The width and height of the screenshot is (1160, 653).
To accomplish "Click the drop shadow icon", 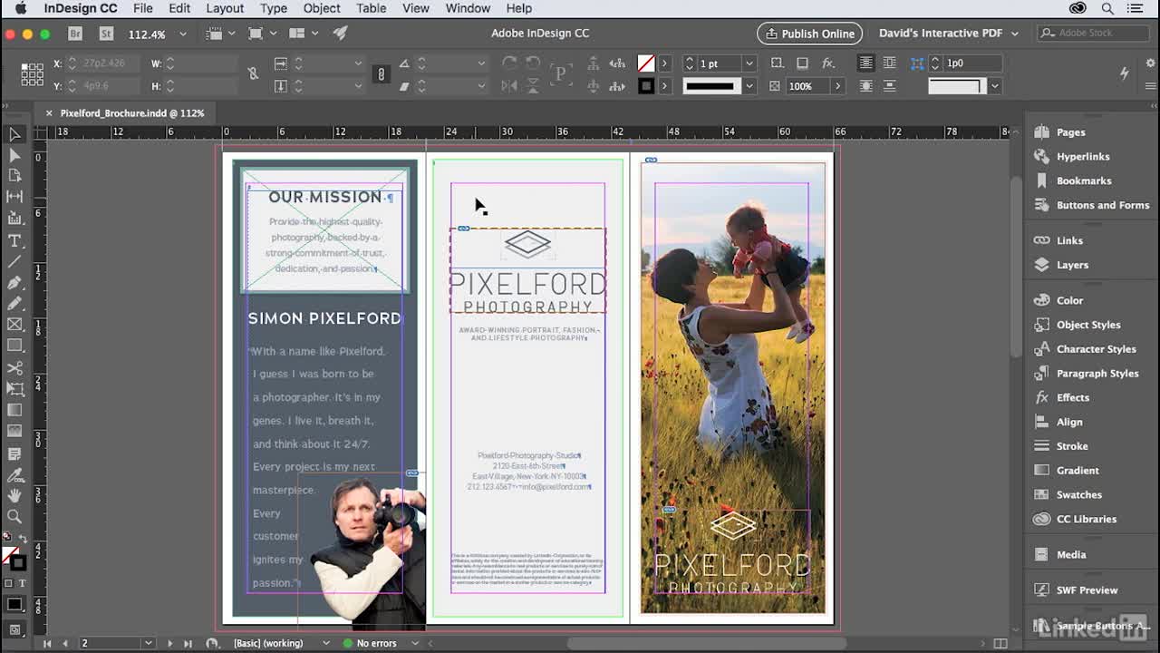I will [802, 63].
